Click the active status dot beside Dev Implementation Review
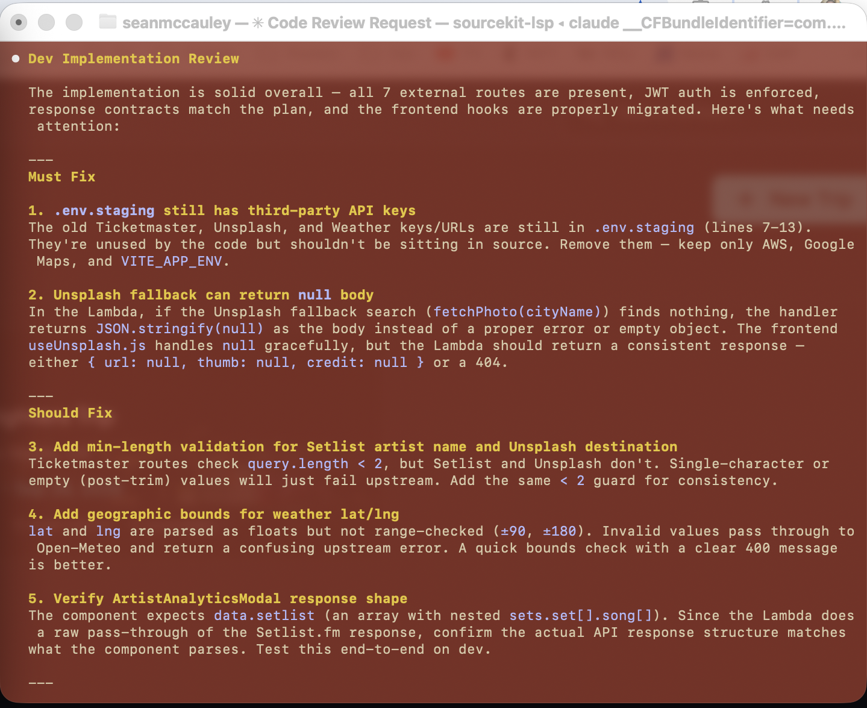 [15, 58]
